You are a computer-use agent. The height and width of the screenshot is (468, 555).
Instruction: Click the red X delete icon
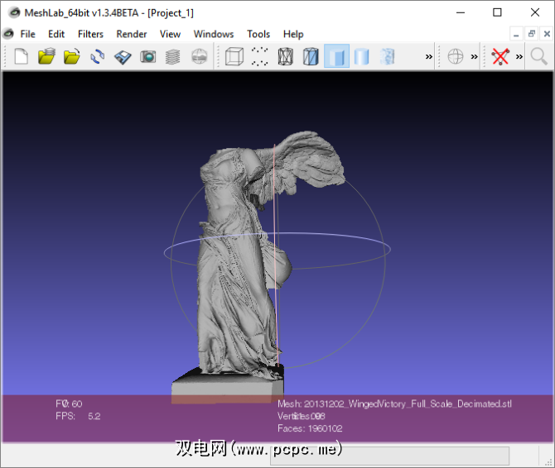(x=499, y=57)
